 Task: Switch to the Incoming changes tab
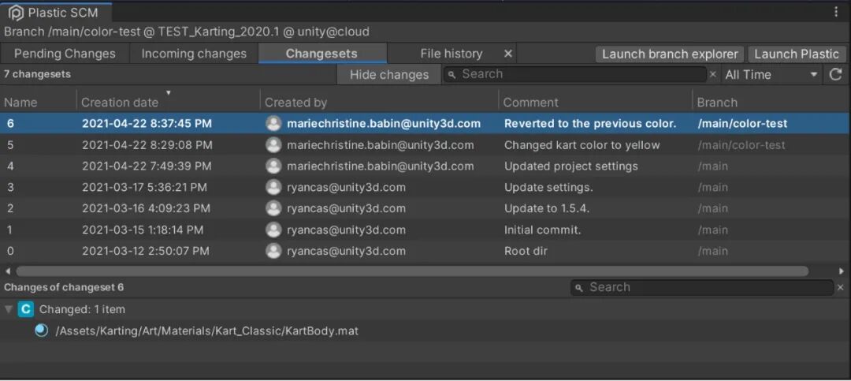tap(194, 54)
